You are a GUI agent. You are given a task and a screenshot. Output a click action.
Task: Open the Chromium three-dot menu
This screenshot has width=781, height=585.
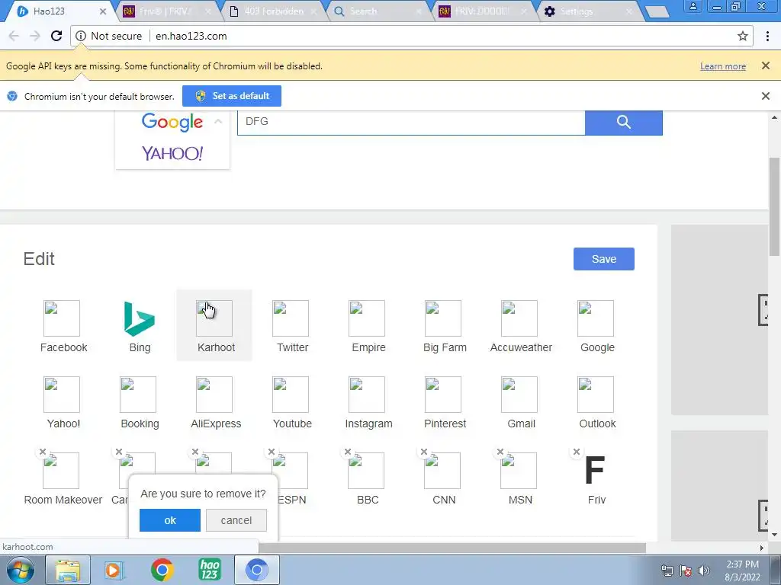(767, 36)
